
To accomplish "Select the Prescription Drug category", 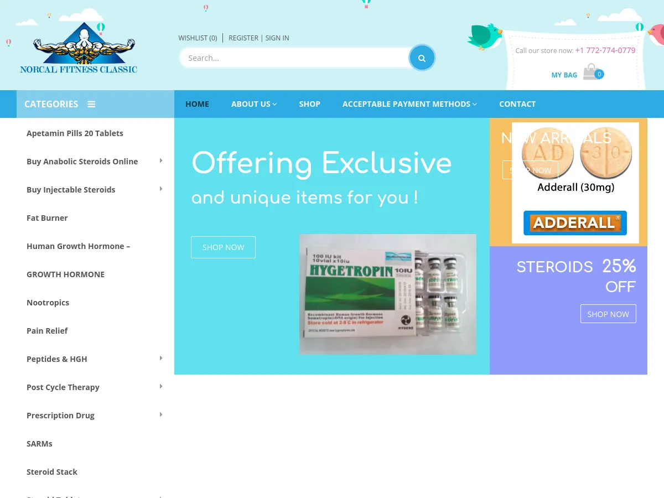I will (60, 416).
